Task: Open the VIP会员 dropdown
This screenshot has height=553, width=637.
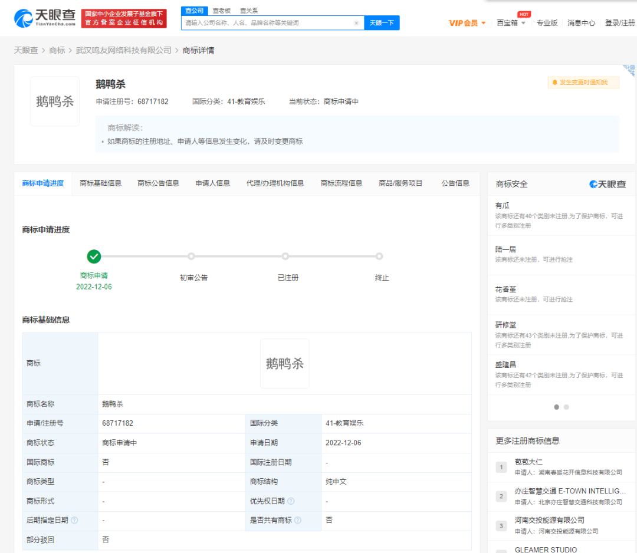Action: [467, 23]
